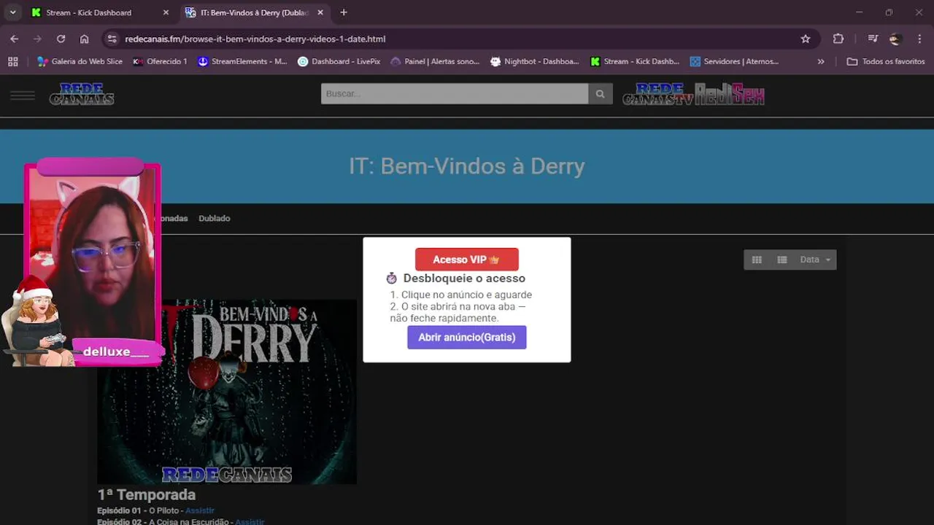
Task: Switch to grid view layout
Action: 757,260
